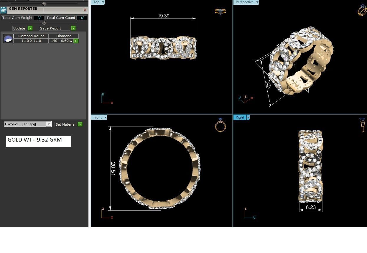Screen dimensions: 367x253
Task: Click the green arrow beside Update
Action: 30,28
